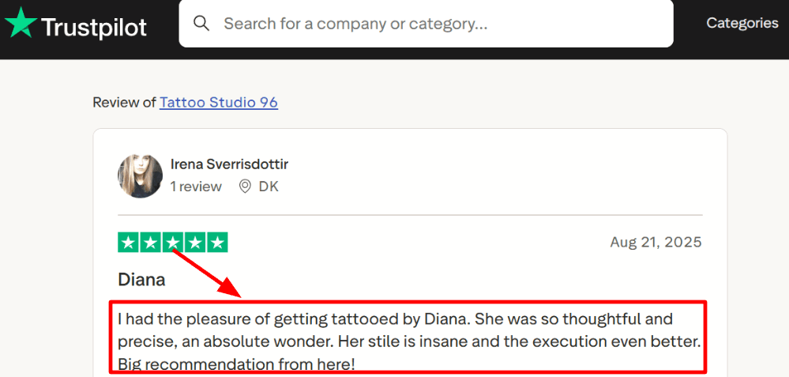Focus the company or category search field
789x377 pixels.
coord(442,24)
